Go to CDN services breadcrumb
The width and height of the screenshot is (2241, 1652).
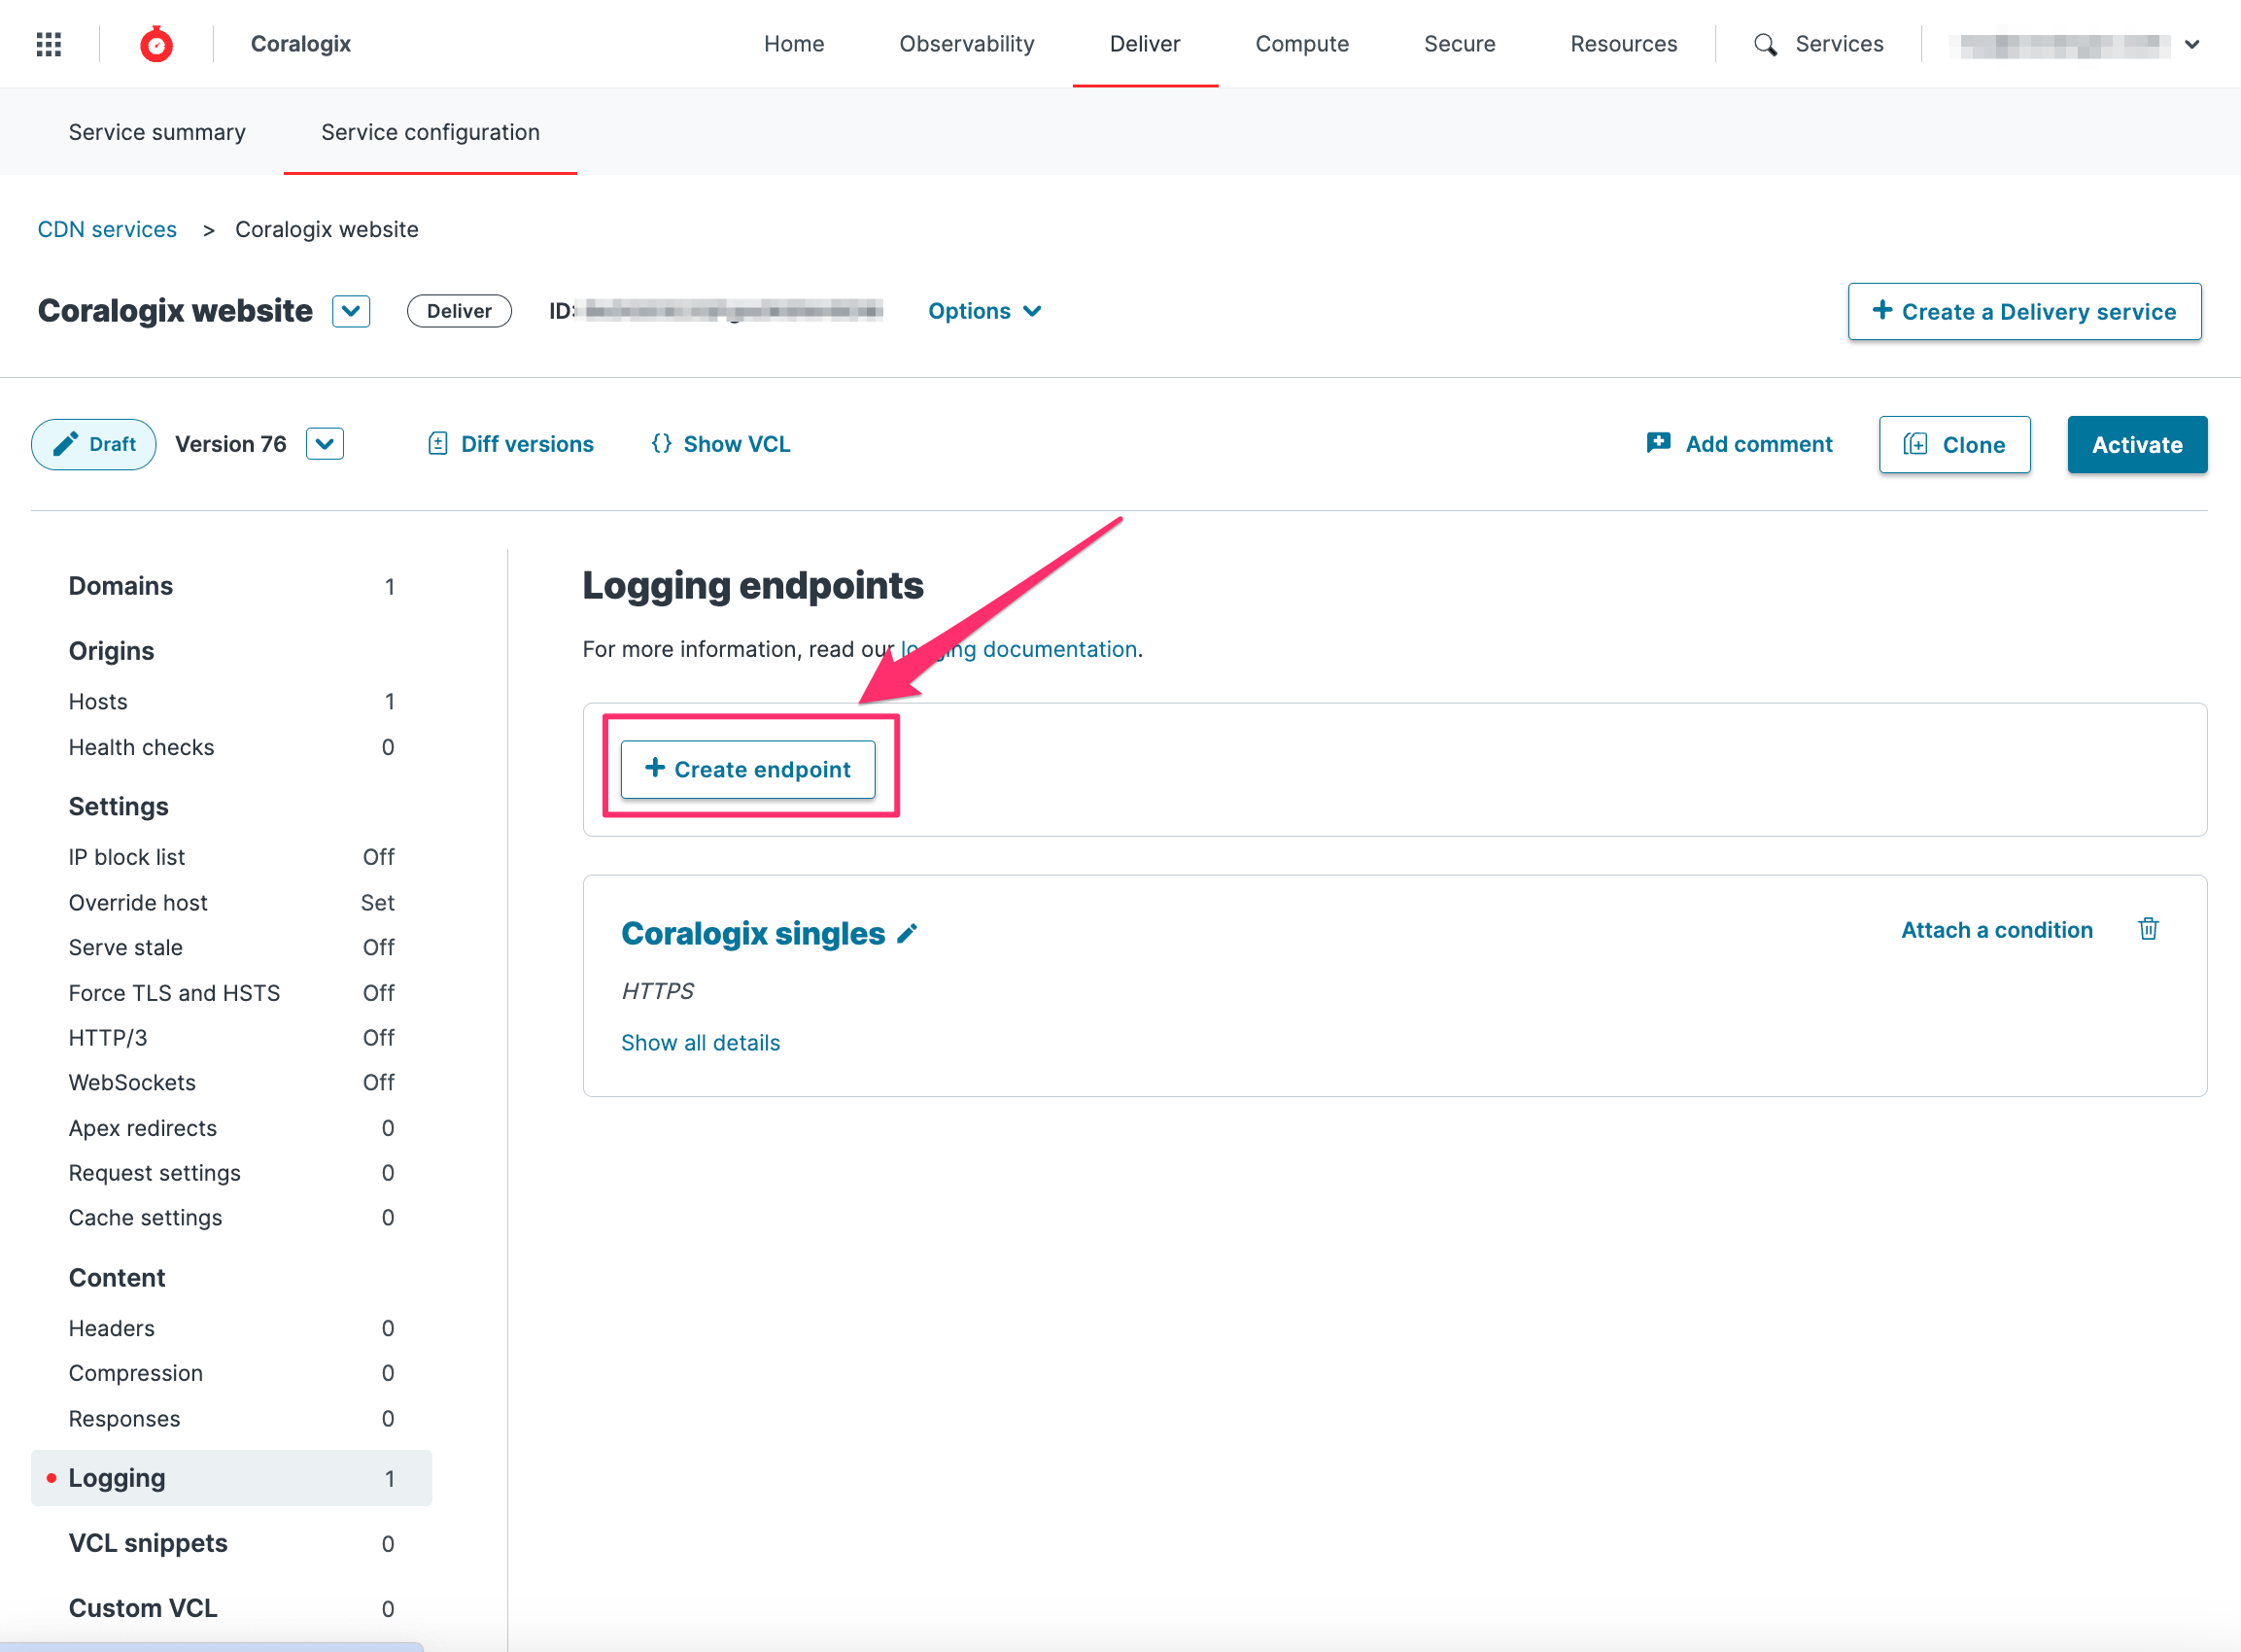point(107,229)
